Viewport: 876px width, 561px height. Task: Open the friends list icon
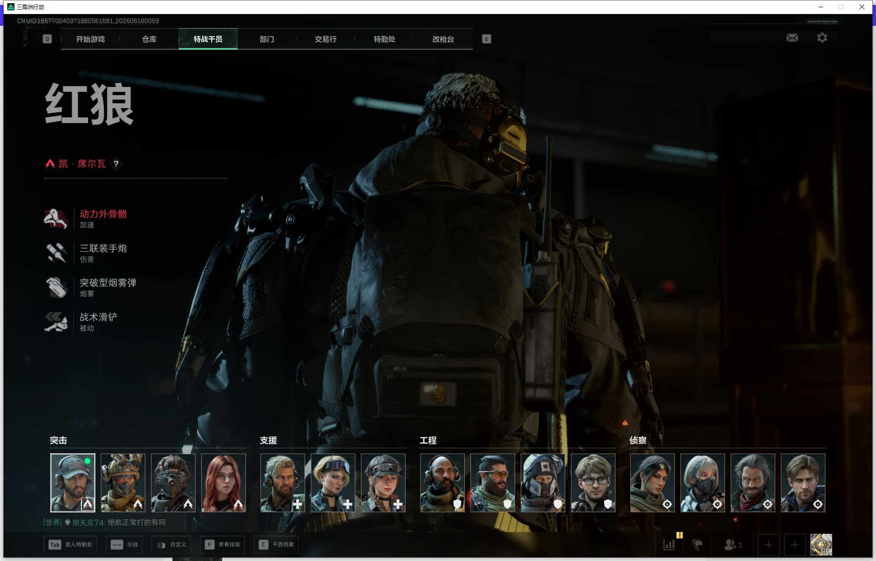click(730, 545)
